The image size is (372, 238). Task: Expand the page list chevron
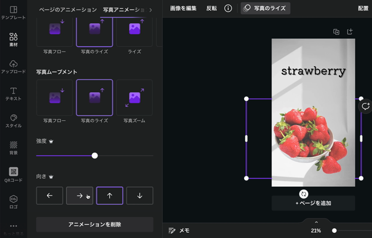coord(316,222)
